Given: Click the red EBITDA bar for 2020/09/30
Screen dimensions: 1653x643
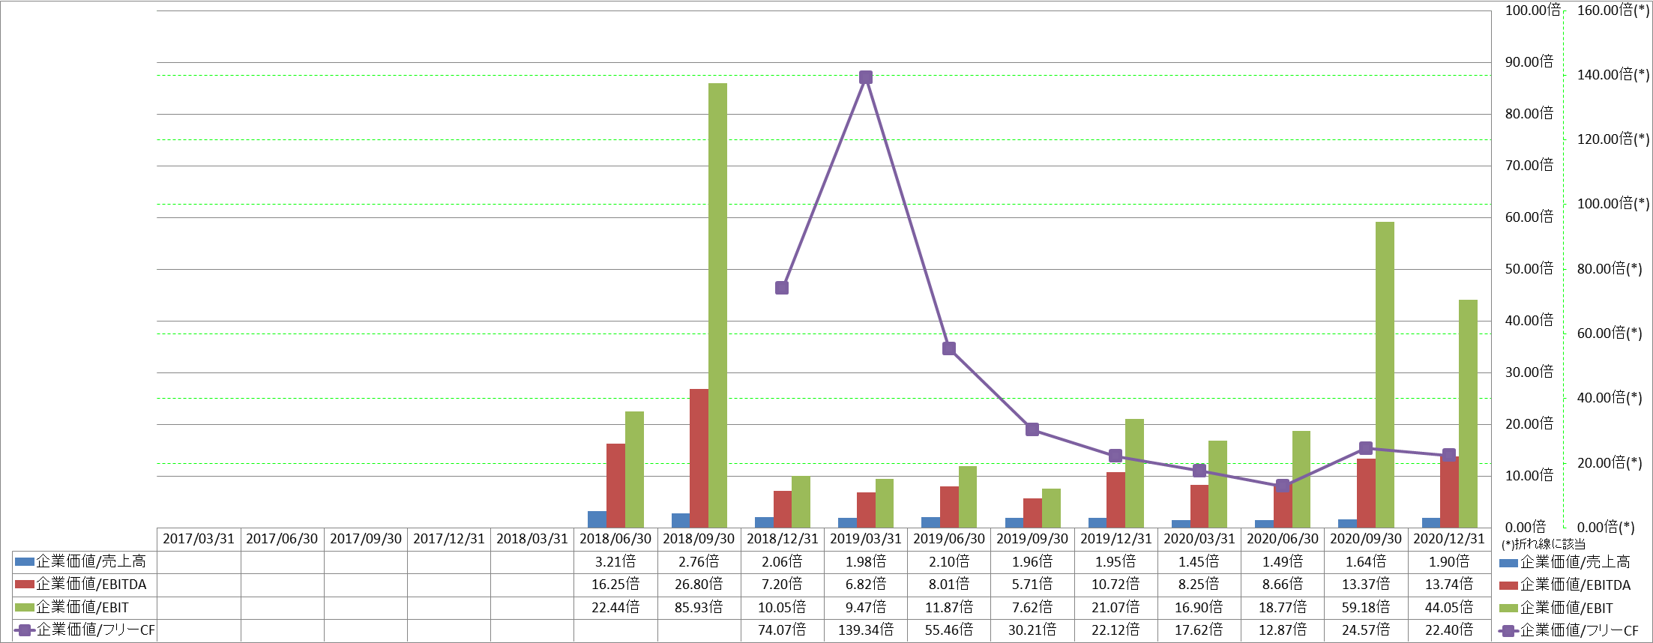Looking at the screenshot, I should [x=1366, y=493].
